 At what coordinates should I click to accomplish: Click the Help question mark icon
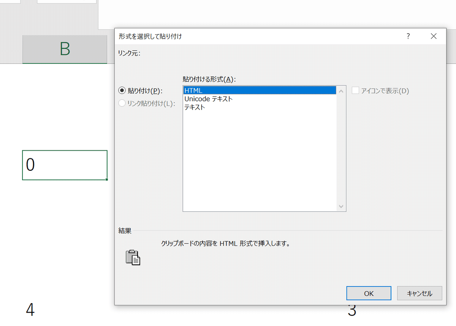pos(408,36)
